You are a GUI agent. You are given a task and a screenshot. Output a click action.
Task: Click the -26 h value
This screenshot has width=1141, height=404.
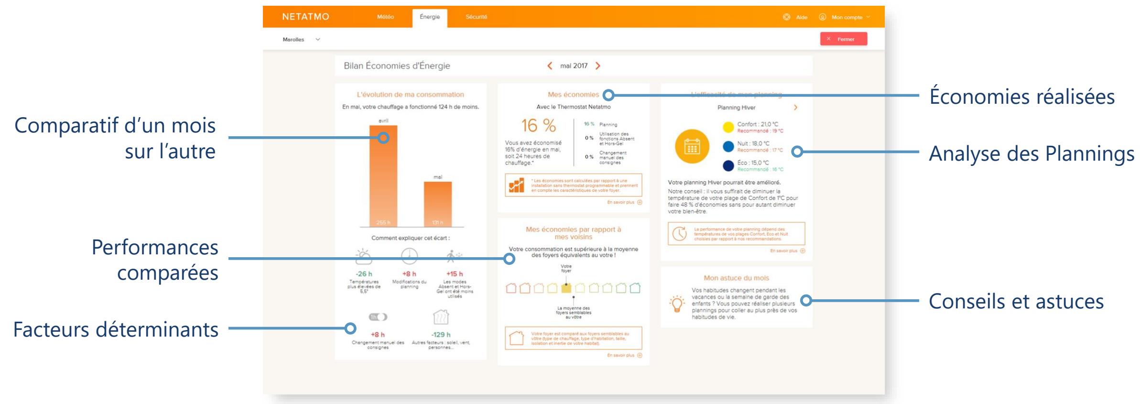[x=364, y=274]
